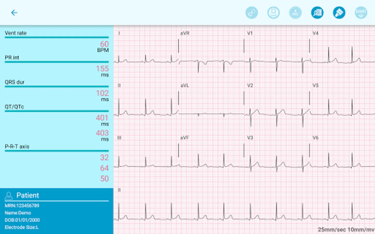Tap the START download icon

[x=361, y=12]
